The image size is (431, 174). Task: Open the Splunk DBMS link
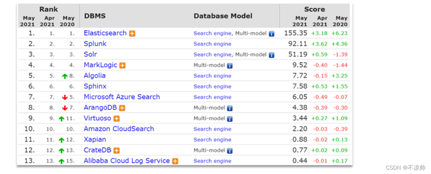pyautogui.click(x=95, y=44)
